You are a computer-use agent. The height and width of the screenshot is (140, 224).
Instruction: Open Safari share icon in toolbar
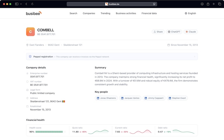[208, 4]
